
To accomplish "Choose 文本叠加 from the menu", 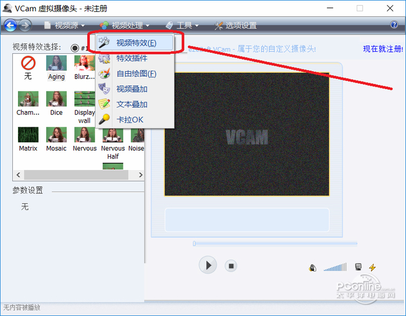I will pyautogui.click(x=135, y=104).
